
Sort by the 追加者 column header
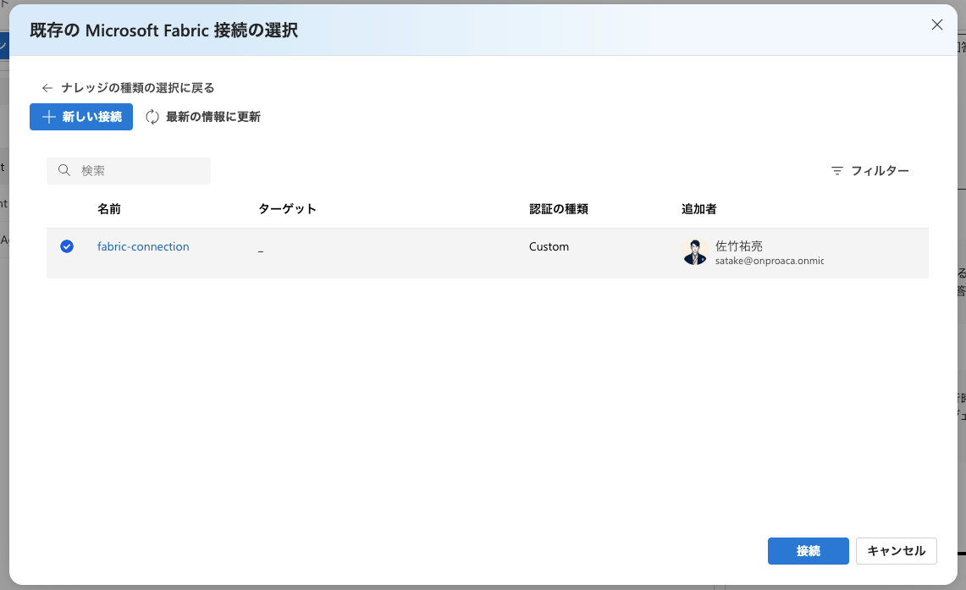point(698,209)
